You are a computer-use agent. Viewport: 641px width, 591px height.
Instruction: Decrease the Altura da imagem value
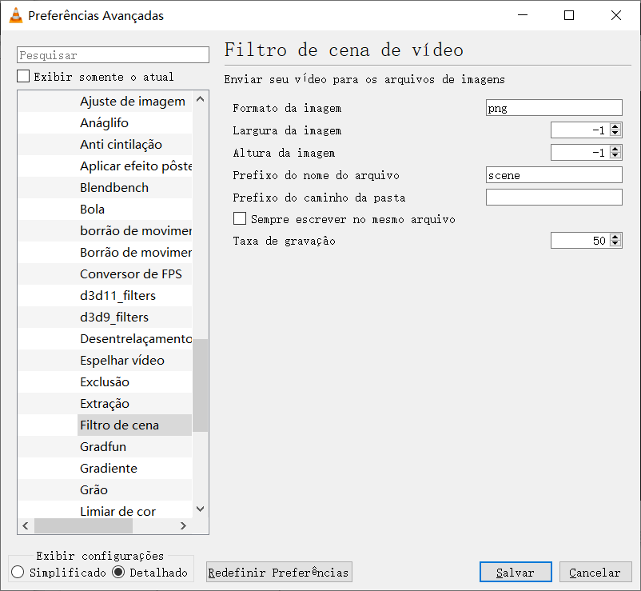click(x=615, y=156)
